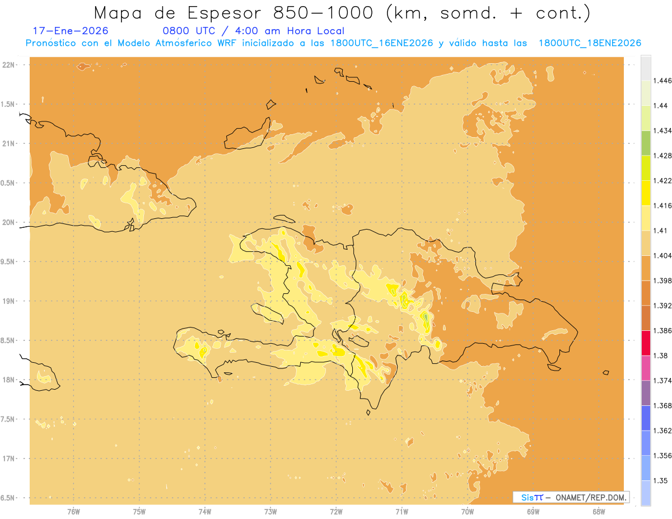
Task: Click the "22N" latitude label
Action: coord(8,65)
